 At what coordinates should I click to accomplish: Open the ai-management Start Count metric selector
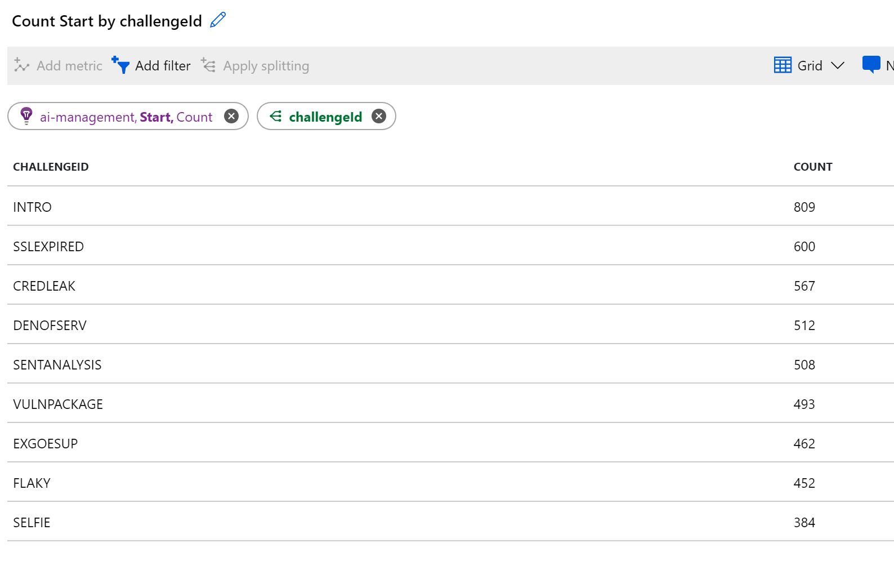point(126,117)
